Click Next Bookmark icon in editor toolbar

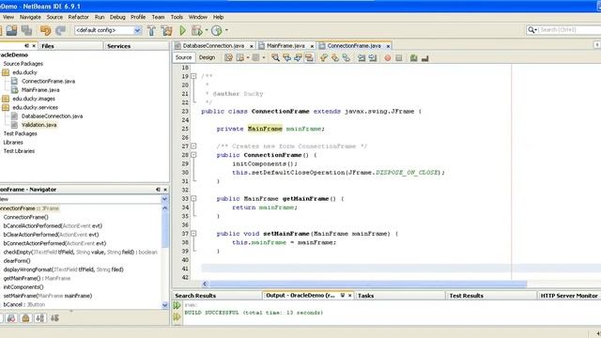click(x=335, y=58)
